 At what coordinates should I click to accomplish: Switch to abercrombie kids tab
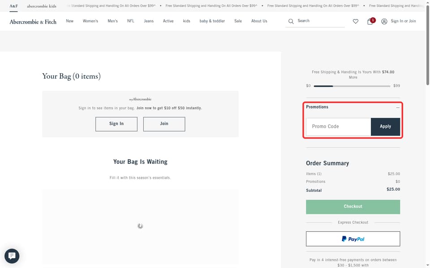[x=41, y=6]
